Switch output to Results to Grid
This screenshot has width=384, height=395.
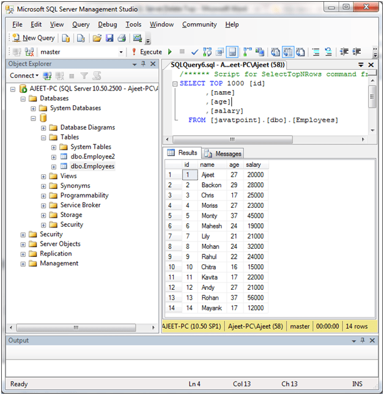tap(288, 52)
